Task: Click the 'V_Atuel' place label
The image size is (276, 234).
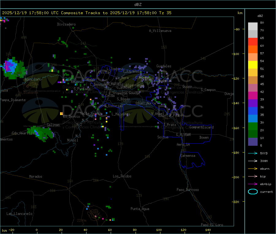Action: coord(158,114)
